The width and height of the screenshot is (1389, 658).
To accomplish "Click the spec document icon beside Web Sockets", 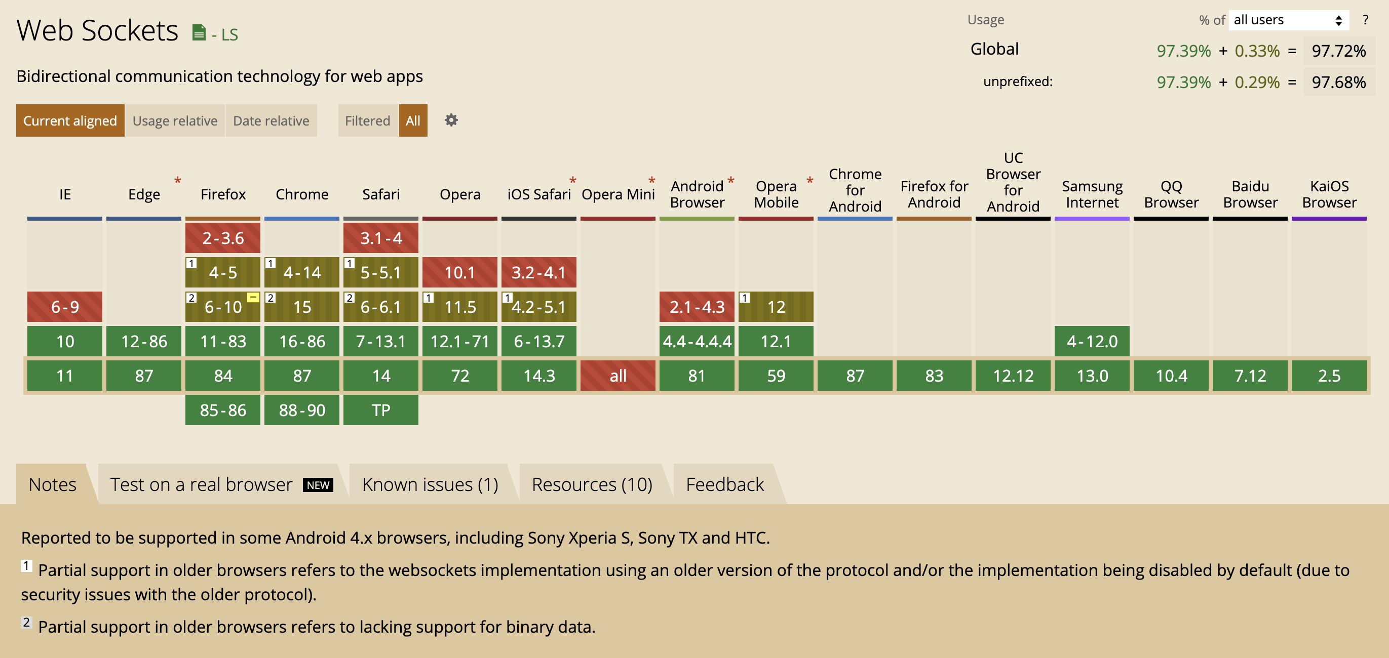I will click(x=199, y=33).
